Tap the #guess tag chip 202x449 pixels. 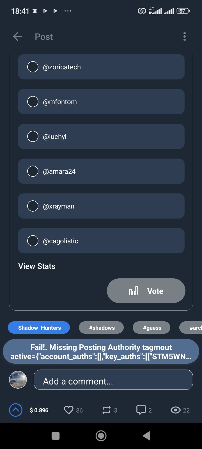152,327
